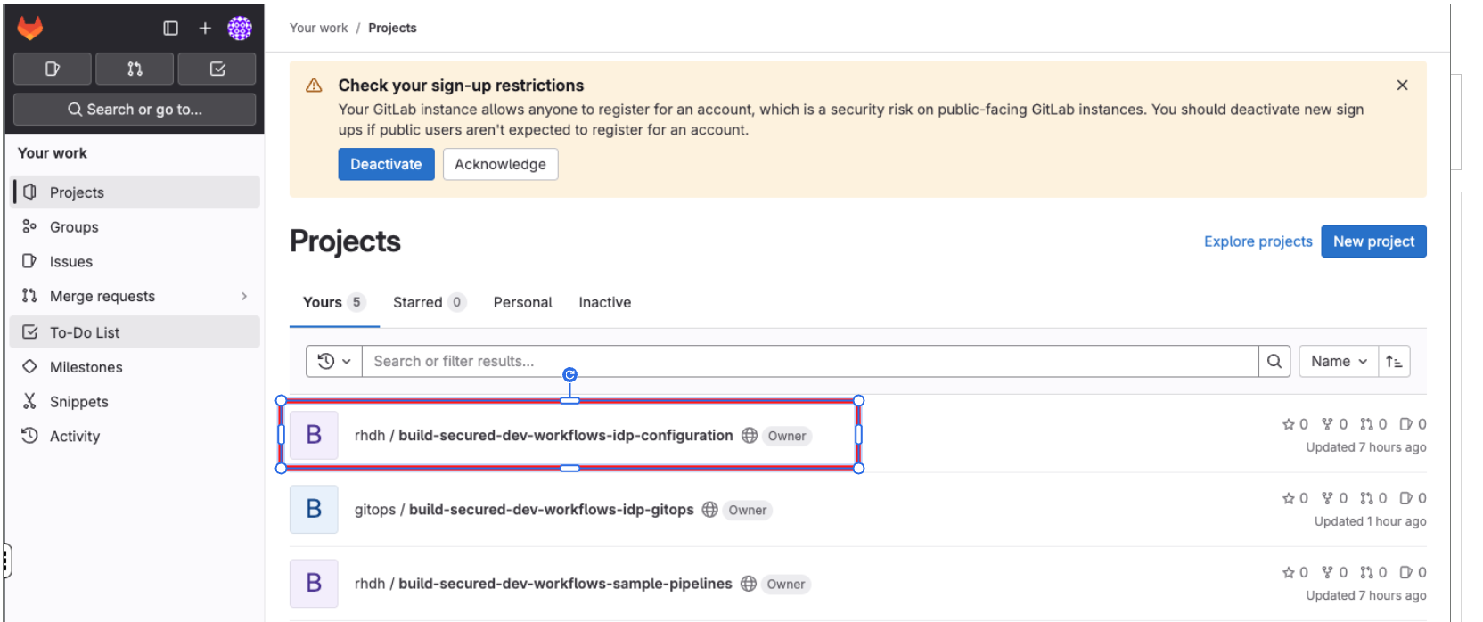Open assigned issues icon button
The height and width of the screenshot is (622, 1483).
click(x=53, y=69)
